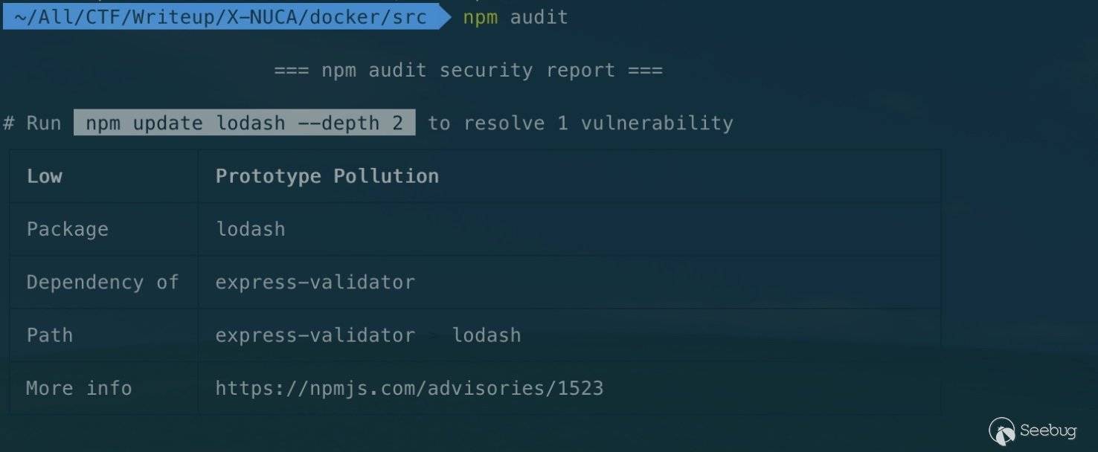Screen dimensions: 1098x452
Task: Click the 'to resolve 1 vulnerability' text
Action: [580, 123]
